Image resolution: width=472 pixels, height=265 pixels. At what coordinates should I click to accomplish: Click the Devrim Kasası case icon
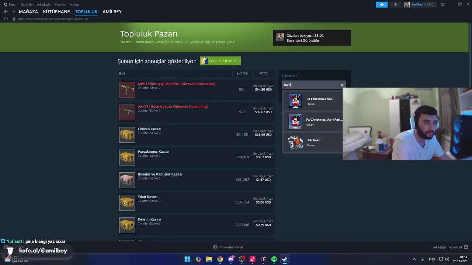click(x=127, y=225)
